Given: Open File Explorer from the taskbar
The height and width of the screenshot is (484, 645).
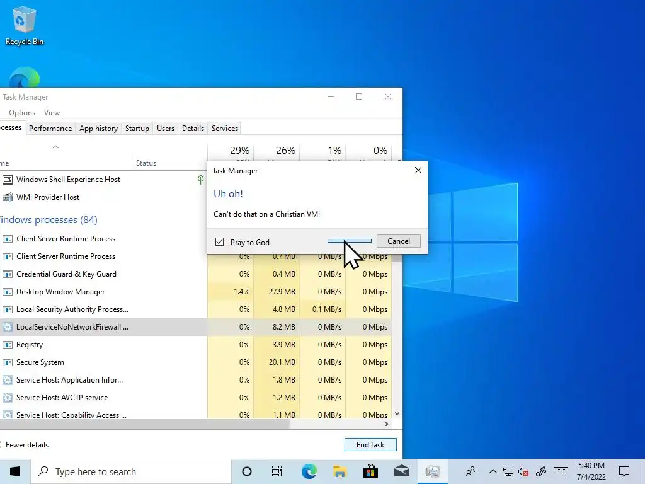Looking at the screenshot, I should coord(340,471).
